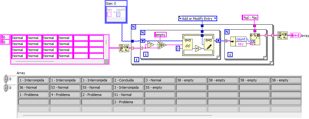
Task: Click the left shift register down arrow
Action: [x=143, y=41]
